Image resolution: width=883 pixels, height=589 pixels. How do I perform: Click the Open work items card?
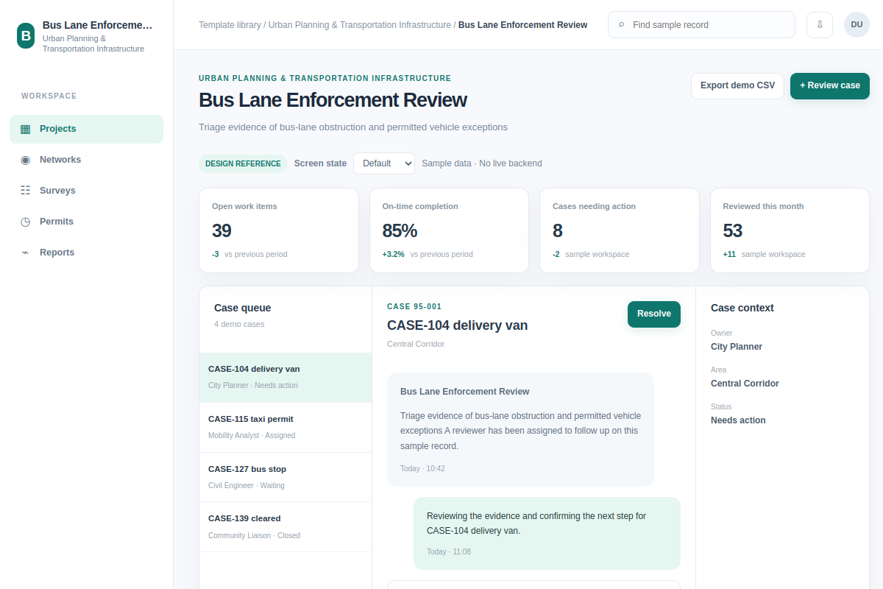(279, 230)
